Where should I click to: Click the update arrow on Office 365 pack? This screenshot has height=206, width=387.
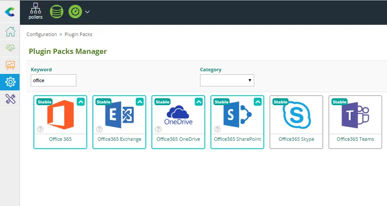[81, 102]
